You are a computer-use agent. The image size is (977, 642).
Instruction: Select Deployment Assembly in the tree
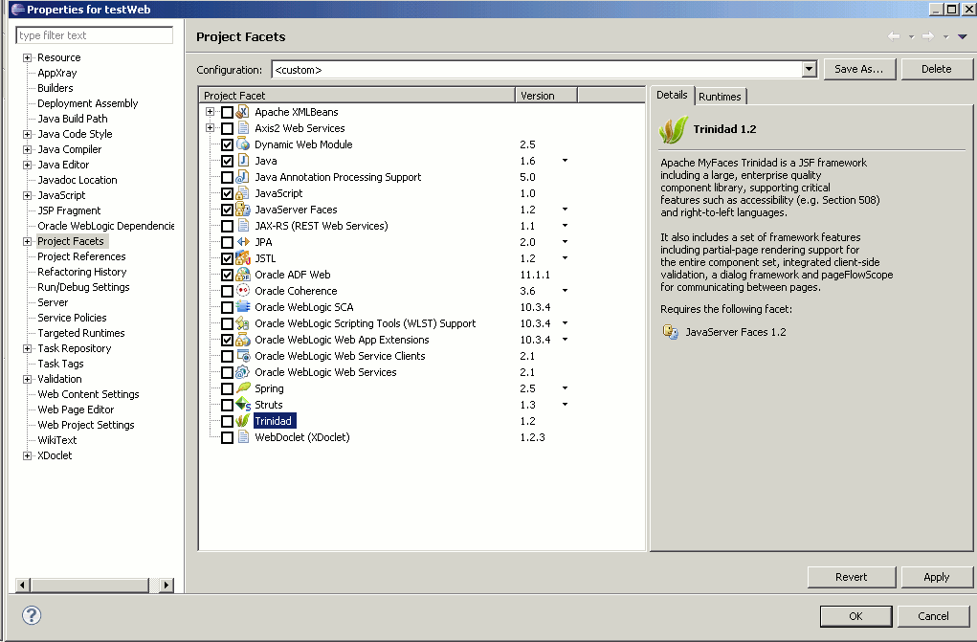point(87,103)
